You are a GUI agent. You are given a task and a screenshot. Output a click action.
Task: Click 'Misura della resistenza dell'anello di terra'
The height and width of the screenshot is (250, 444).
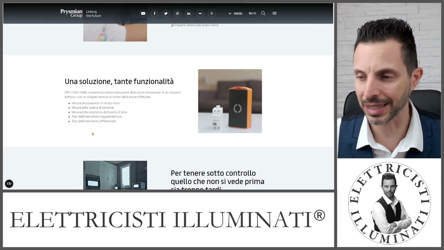99,112
